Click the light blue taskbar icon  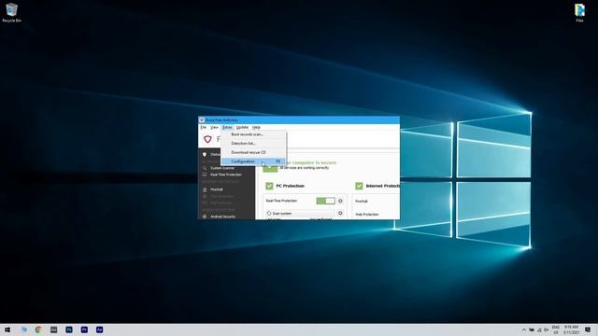[24, 329]
